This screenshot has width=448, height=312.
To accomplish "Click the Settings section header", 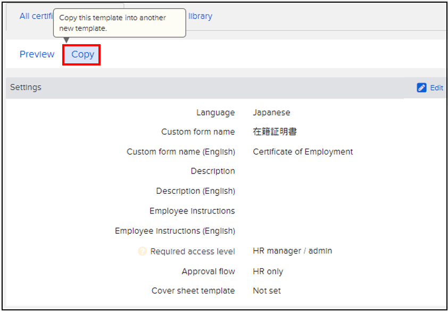I will [x=26, y=87].
